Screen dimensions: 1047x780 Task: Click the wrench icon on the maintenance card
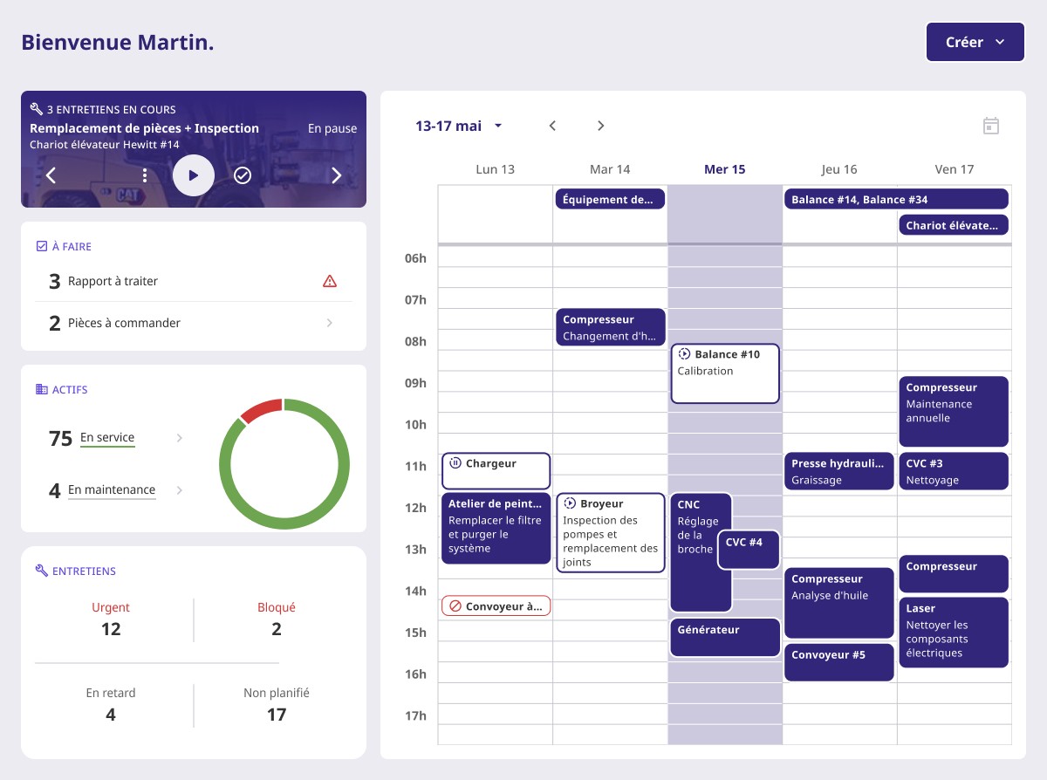[35, 110]
